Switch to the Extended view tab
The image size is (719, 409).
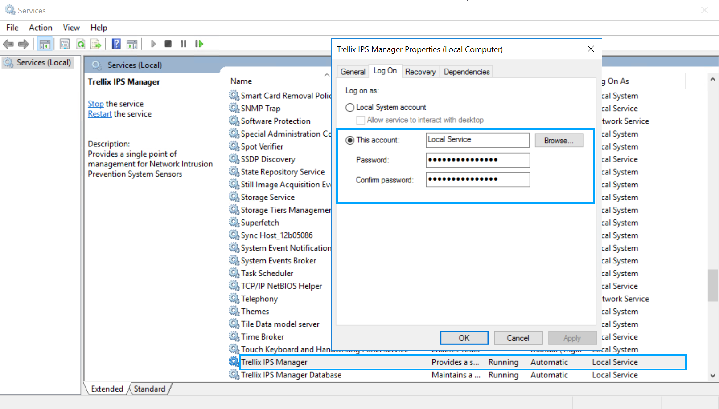(107, 389)
